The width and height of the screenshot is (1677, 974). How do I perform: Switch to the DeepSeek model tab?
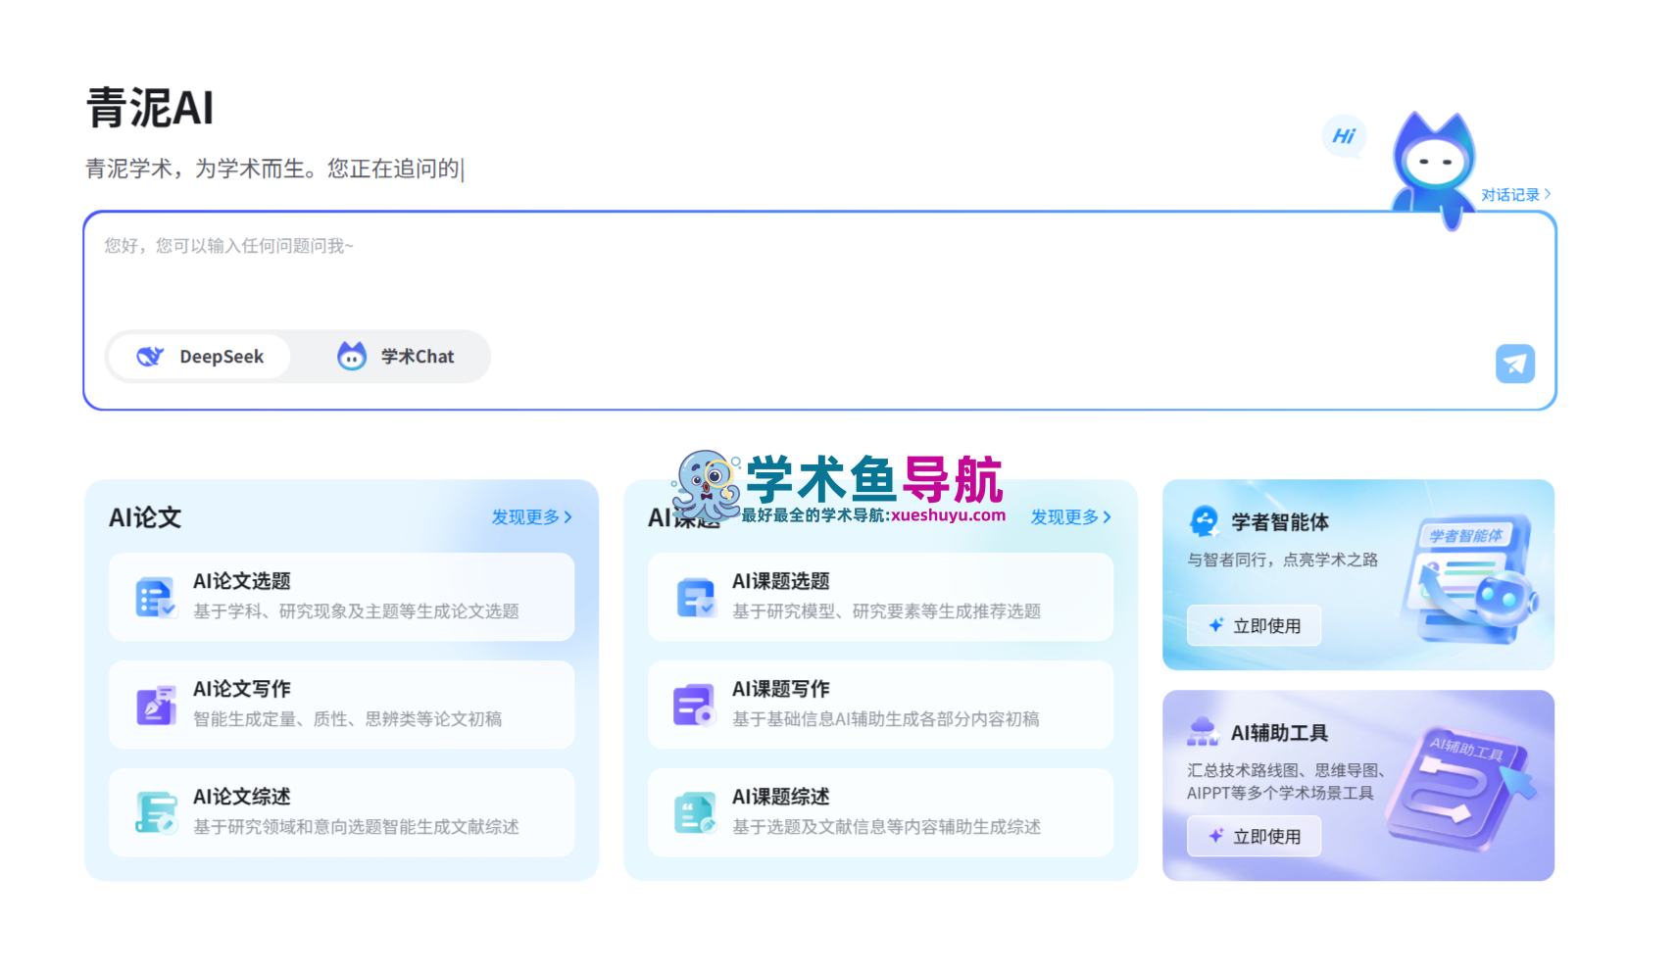(x=200, y=356)
